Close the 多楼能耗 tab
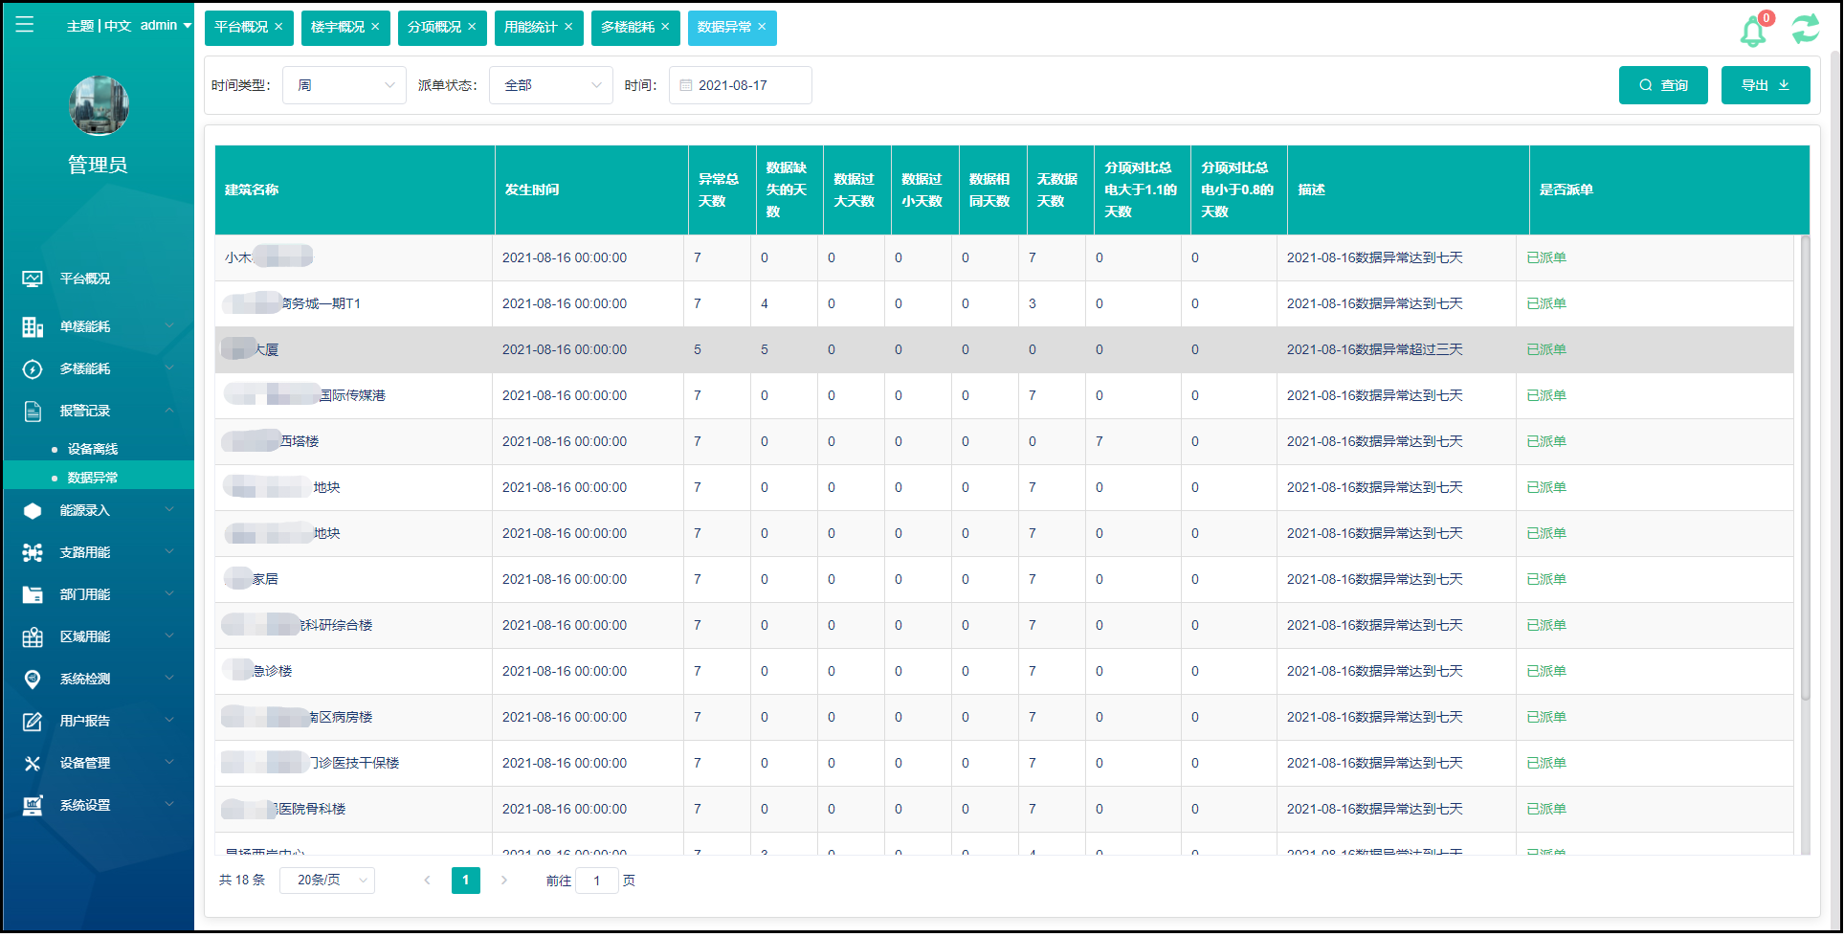The image size is (1844, 937). coord(665,27)
